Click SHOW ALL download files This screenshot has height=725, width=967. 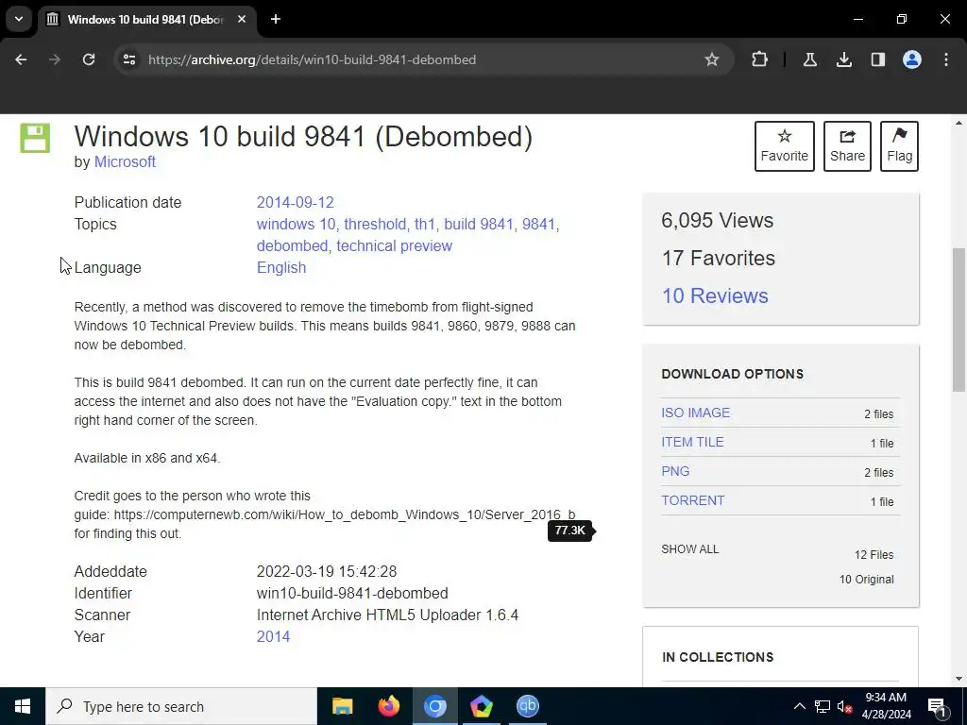[690, 549]
